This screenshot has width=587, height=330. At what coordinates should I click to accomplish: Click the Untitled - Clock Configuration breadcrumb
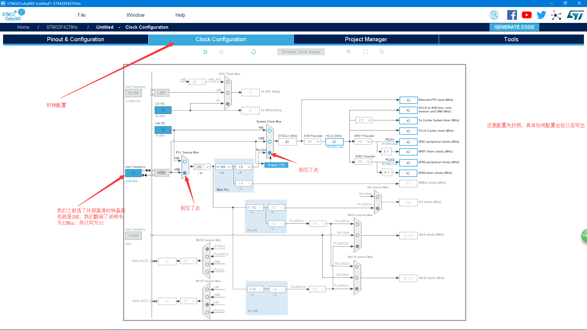tap(132, 27)
